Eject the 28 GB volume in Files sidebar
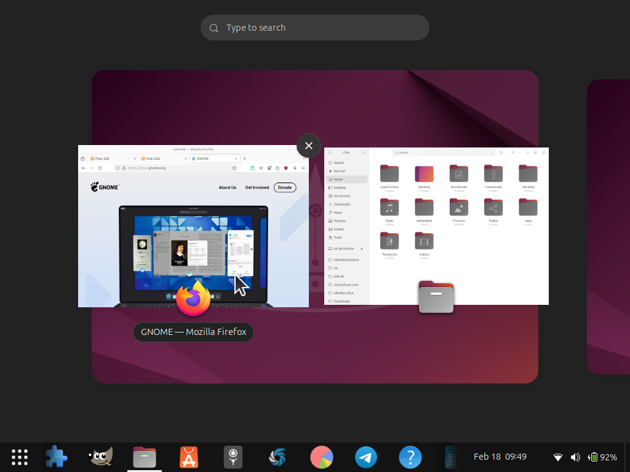The width and height of the screenshot is (630, 472). pos(362,249)
